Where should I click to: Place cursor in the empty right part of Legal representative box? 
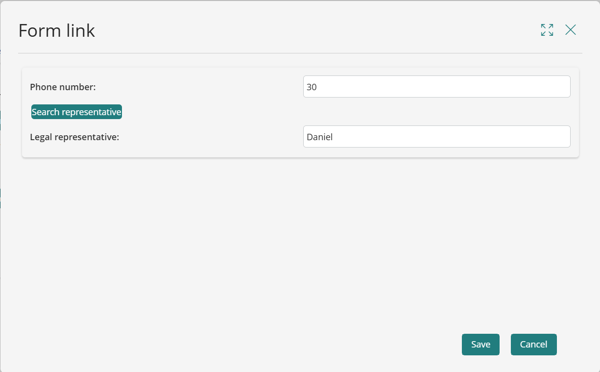[x=490, y=137]
